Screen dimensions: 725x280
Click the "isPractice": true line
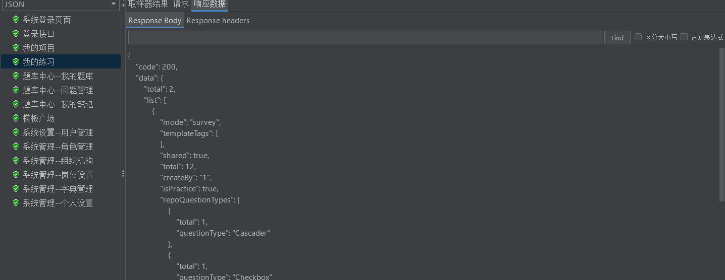[x=189, y=188]
